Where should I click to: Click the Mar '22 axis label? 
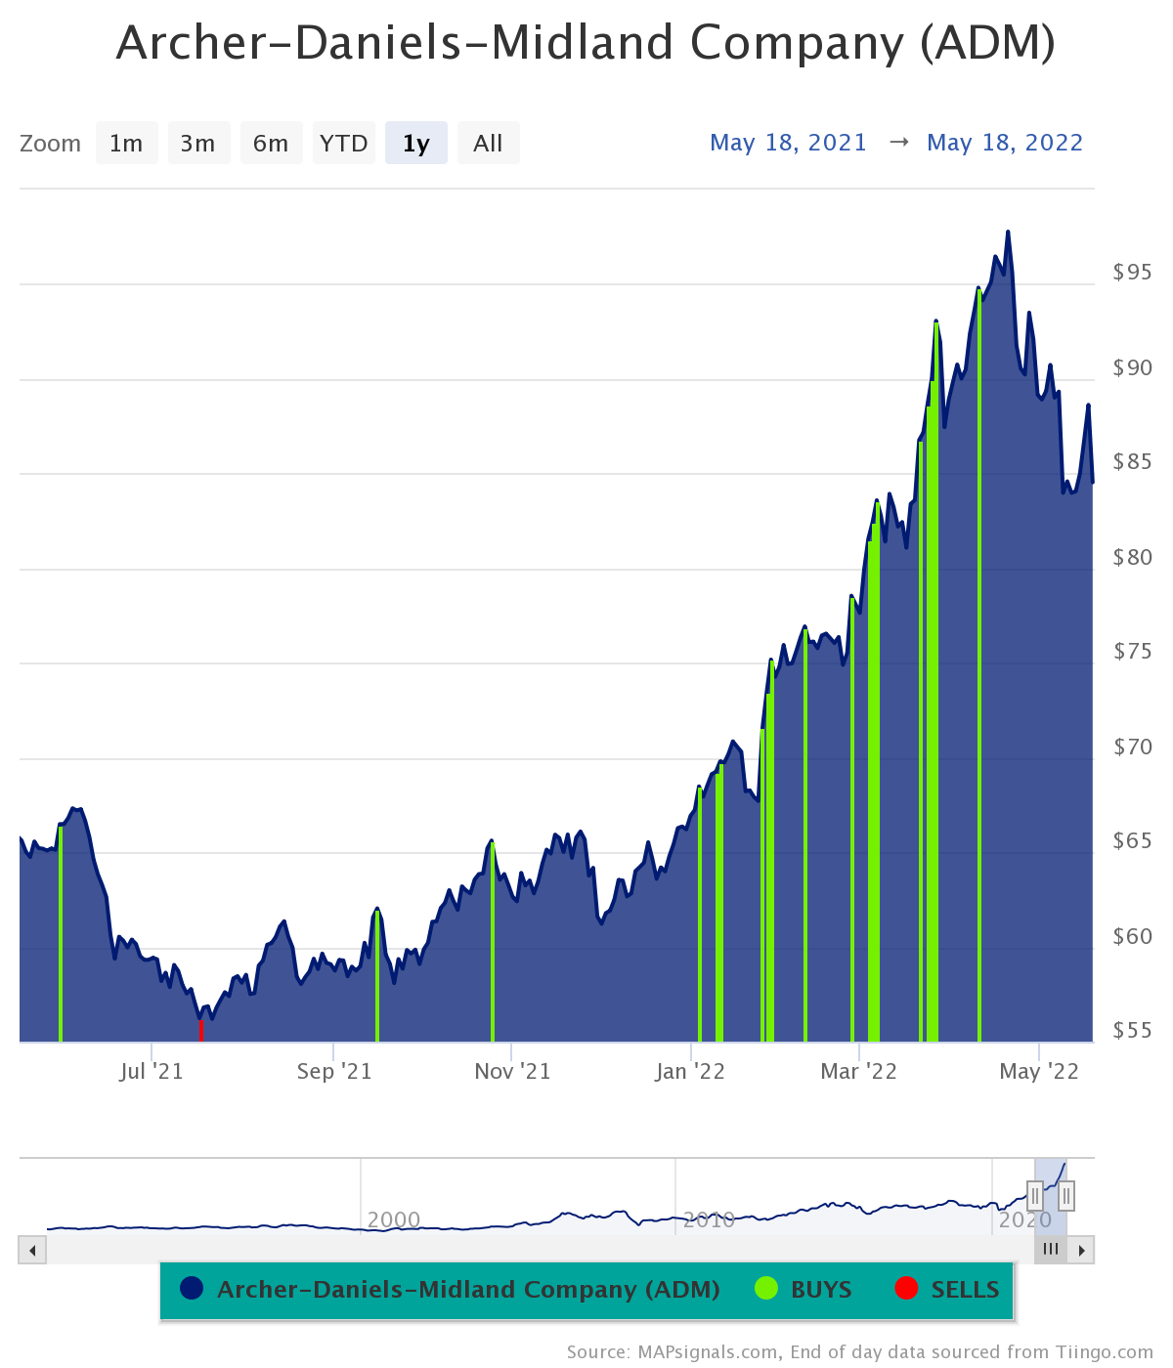[858, 1072]
